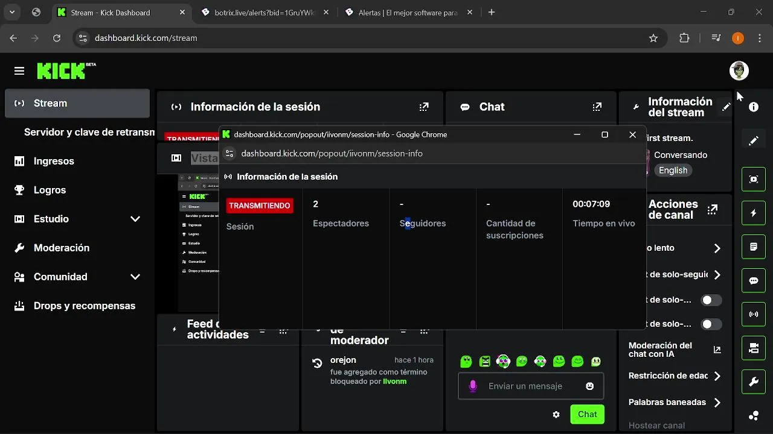This screenshot has height=434, width=773.
Task: Click the site info icon in popout address bar
Action: (229, 153)
